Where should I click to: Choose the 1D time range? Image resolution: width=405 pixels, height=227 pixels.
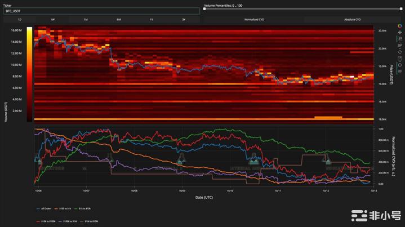coord(19,20)
